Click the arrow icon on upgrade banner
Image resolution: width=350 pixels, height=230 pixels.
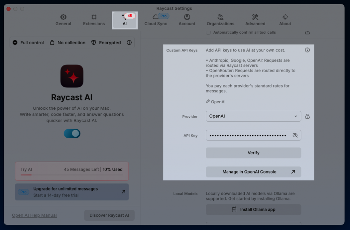pyautogui.click(x=123, y=192)
